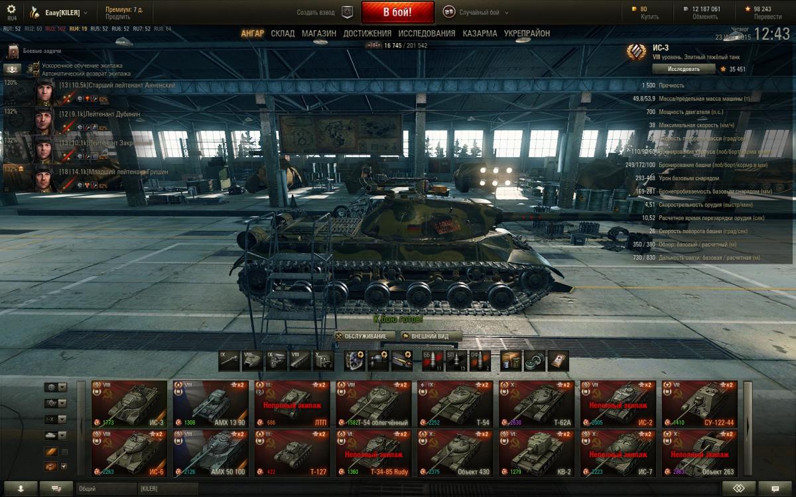Open the ОБСЛУЖИВАНИЕ service button
Viewport: 796px width, 497px height.
[364, 337]
